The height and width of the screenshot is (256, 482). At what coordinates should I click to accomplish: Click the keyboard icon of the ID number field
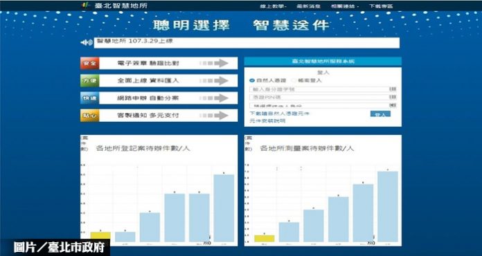coord(393,89)
